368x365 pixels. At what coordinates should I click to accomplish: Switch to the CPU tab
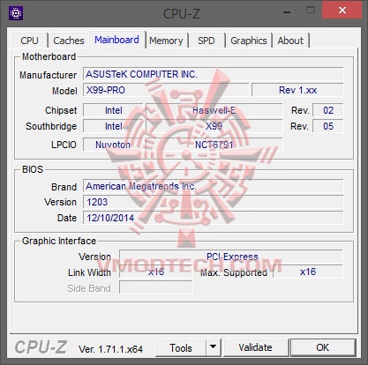(29, 41)
